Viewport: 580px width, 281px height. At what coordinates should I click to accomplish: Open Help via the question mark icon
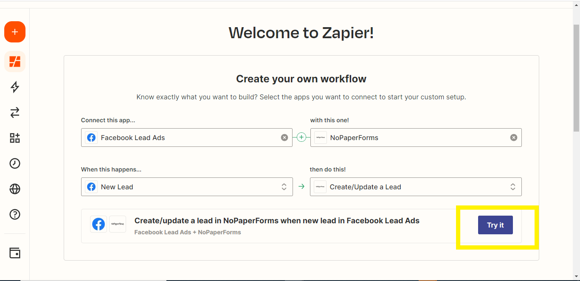tap(15, 214)
